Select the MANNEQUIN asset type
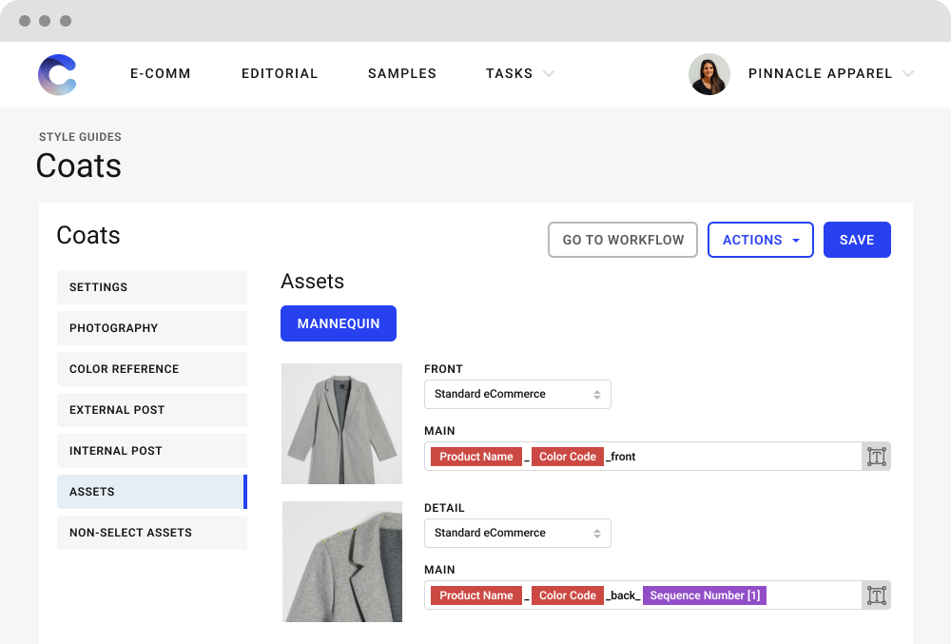The width and height of the screenshot is (951, 644). pos(338,323)
